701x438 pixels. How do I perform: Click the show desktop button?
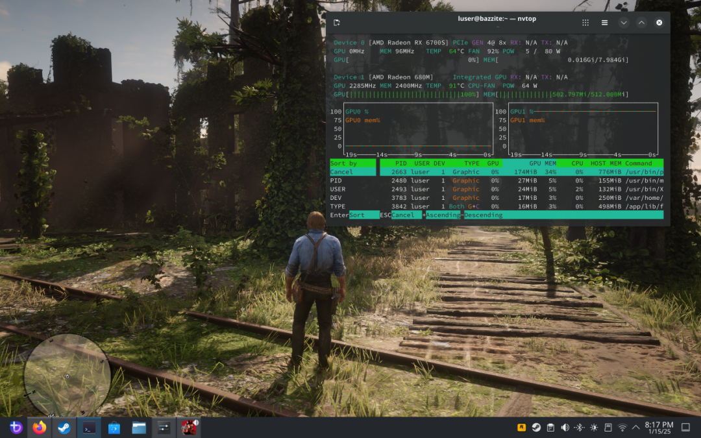coord(686,428)
